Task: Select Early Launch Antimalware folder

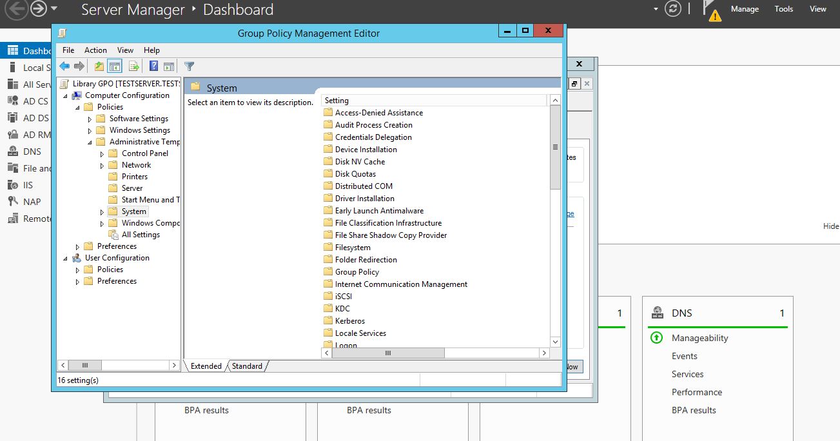Action: click(379, 211)
